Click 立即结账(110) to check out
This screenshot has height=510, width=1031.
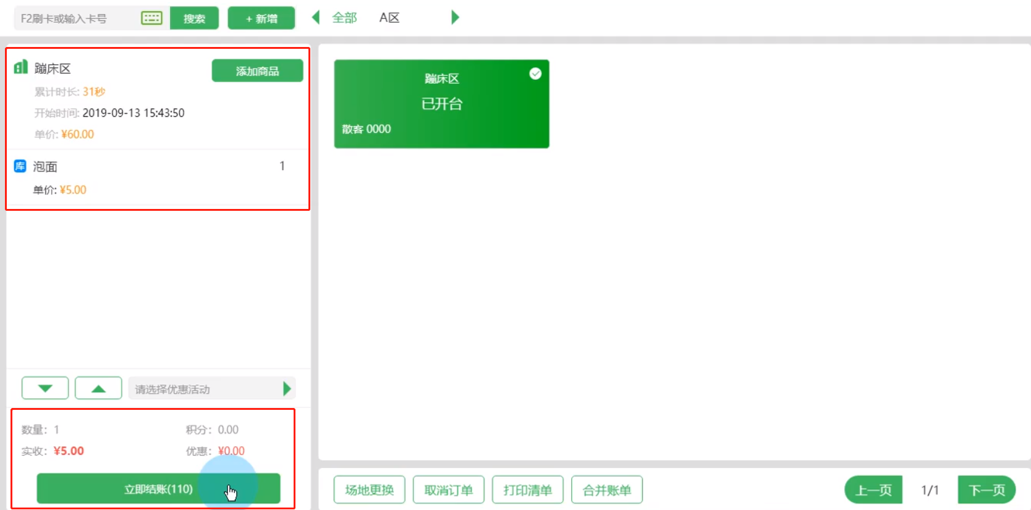point(158,489)
